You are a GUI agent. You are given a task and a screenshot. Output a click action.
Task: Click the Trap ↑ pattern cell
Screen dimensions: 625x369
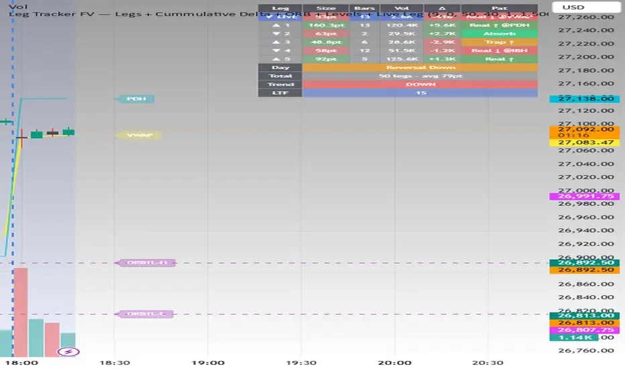click(x=500, y=42)
